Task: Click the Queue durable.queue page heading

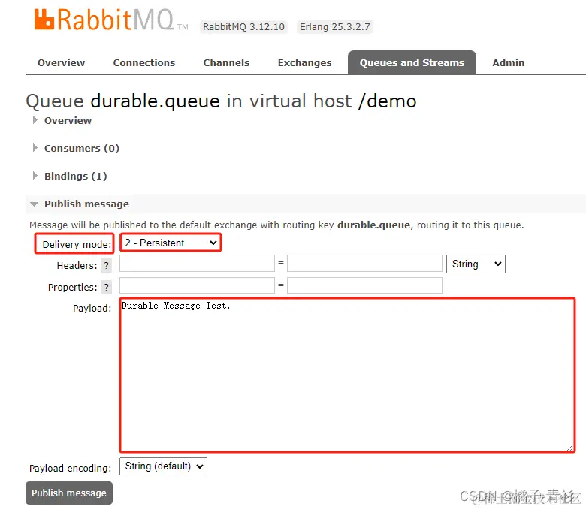Action: (x=221, y=101)
